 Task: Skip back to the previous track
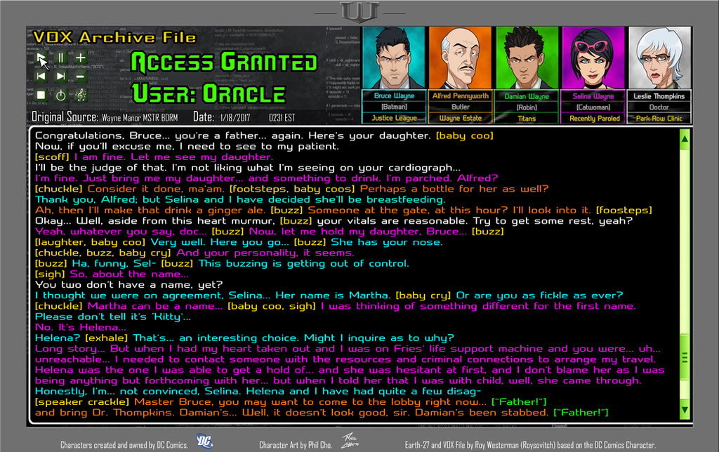coord(41,76)
